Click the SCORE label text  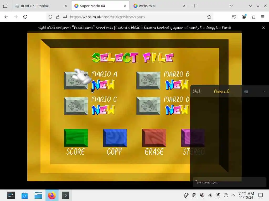point(75,152)
